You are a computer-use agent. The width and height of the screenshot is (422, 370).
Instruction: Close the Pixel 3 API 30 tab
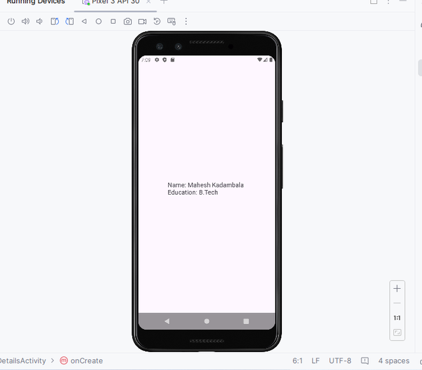coord(148,2)
